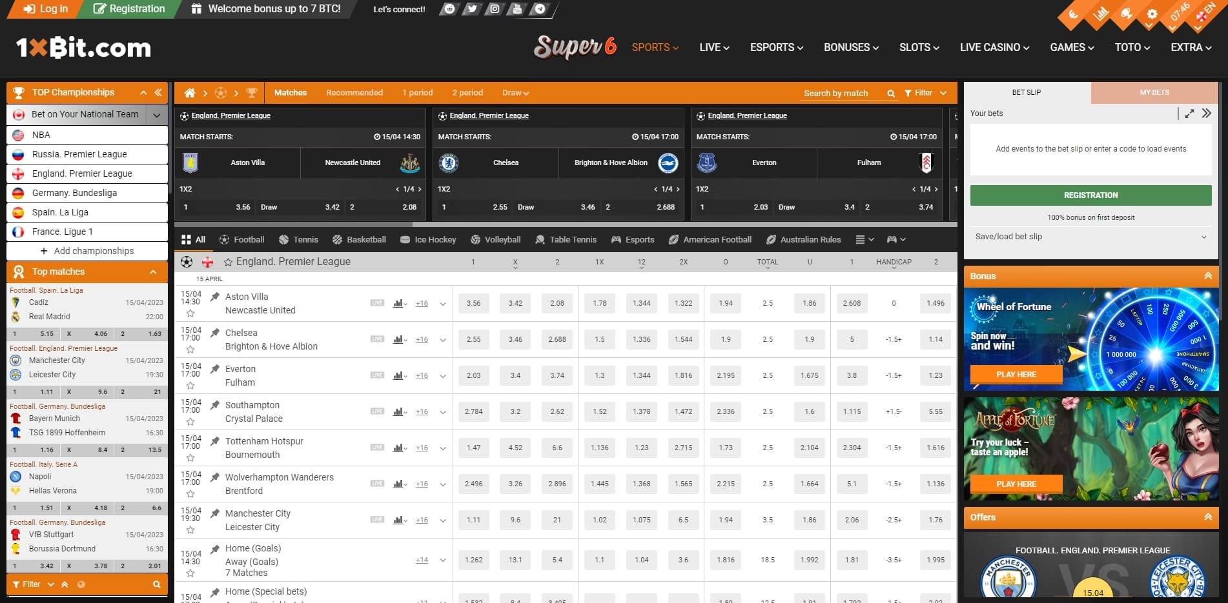Click the fullscreen expand icon in bet slip

point(1189,114)
